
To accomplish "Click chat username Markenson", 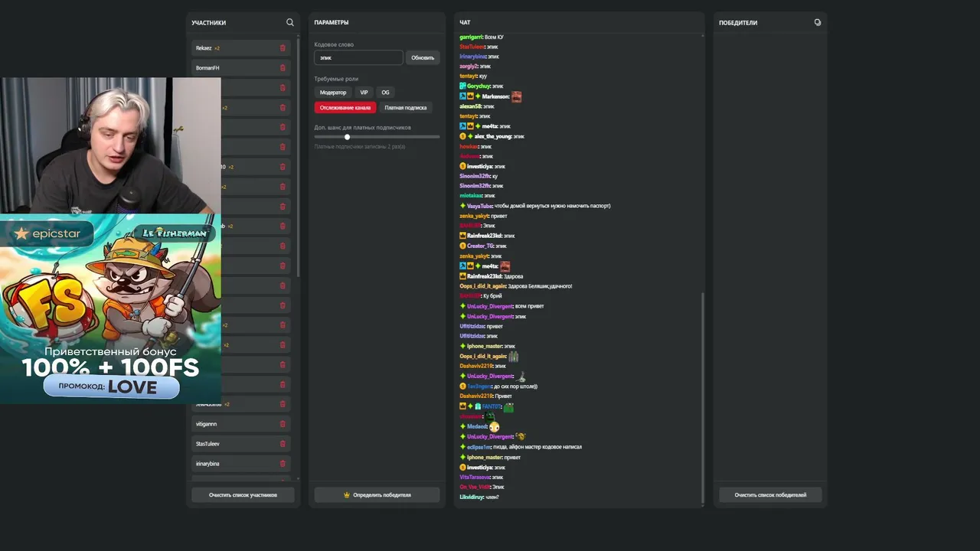I will pyautogui.click(x=495, y=96).
